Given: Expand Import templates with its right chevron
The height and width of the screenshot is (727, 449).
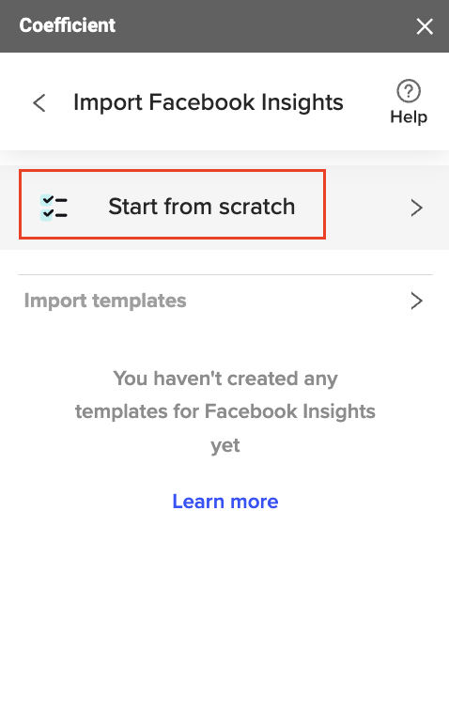Looking at the screenshot, I should (416, 301).
